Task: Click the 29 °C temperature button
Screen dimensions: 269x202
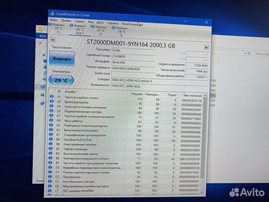Action: [x=61, y=80]
